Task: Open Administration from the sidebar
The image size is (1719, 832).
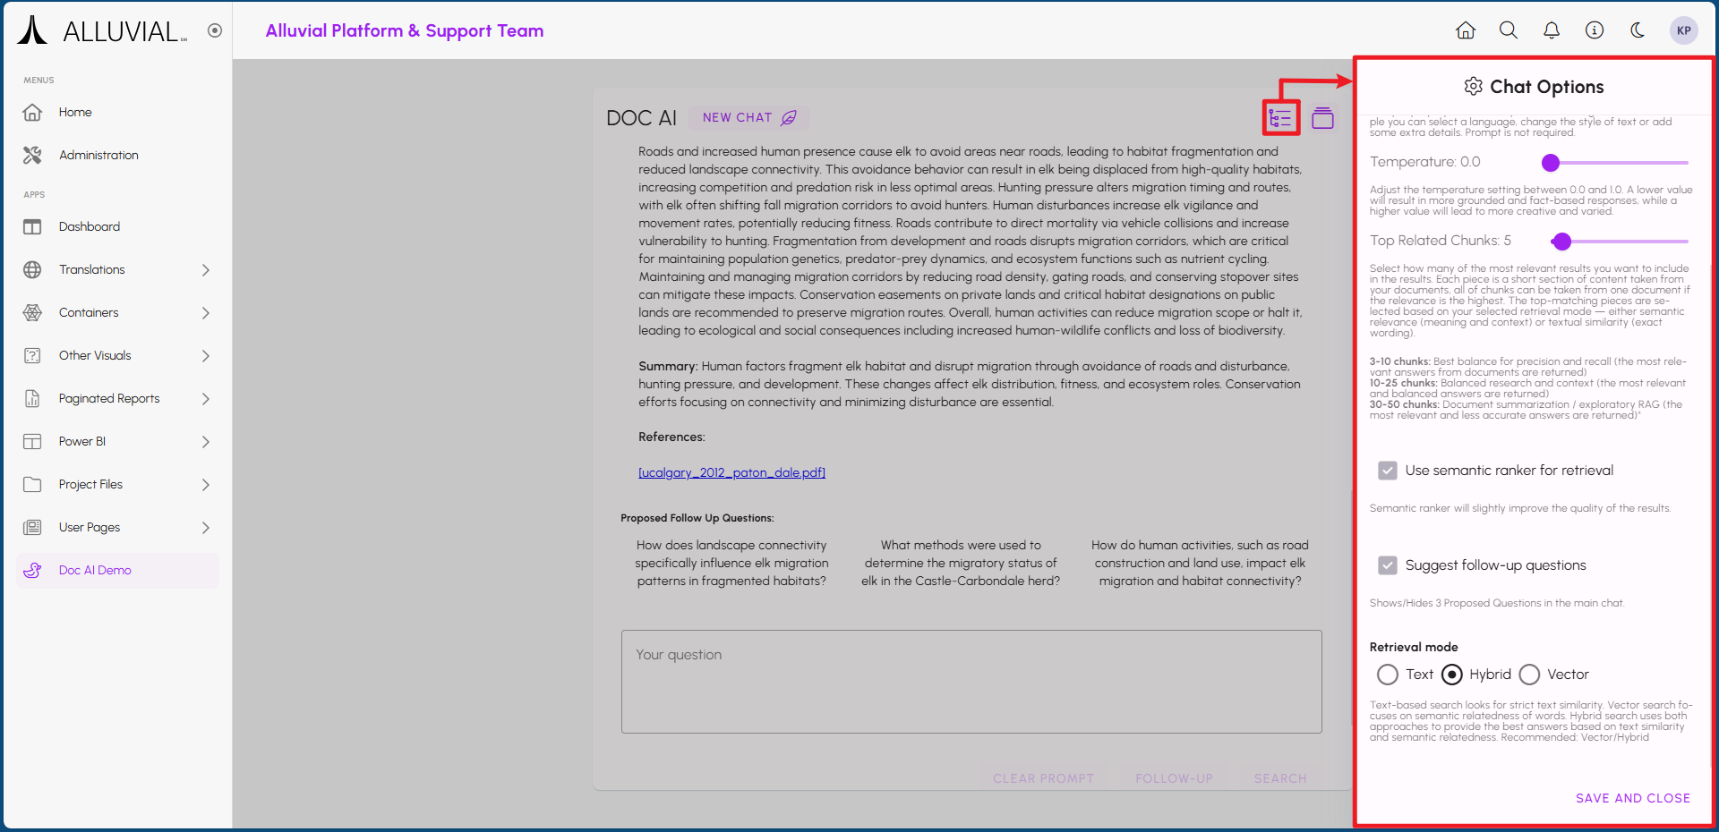Action: point(98,155)
